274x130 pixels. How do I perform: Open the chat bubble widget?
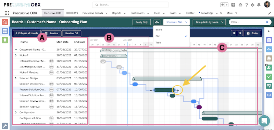pos(264,121)
